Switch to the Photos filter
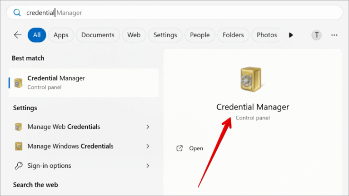This screenshot has width=349, height=196. (267, 35)
